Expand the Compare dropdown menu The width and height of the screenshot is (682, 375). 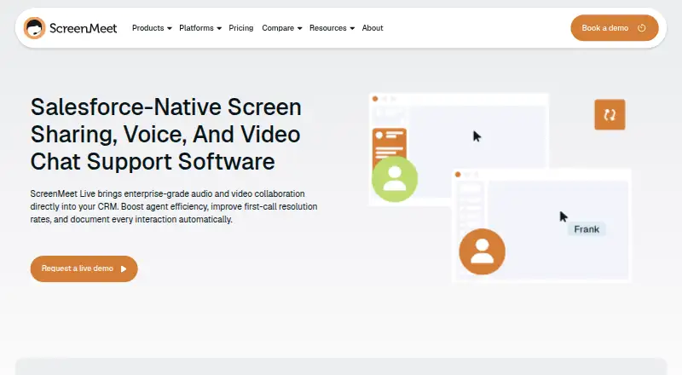pos(282,28)
